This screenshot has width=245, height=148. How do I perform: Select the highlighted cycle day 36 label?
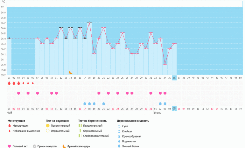(174, 78)
